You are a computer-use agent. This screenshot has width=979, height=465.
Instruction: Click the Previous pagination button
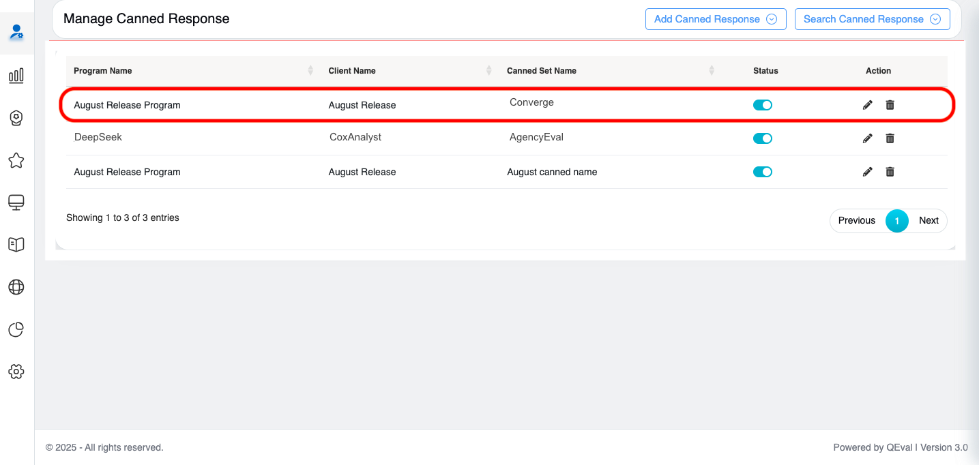[856, 220]
